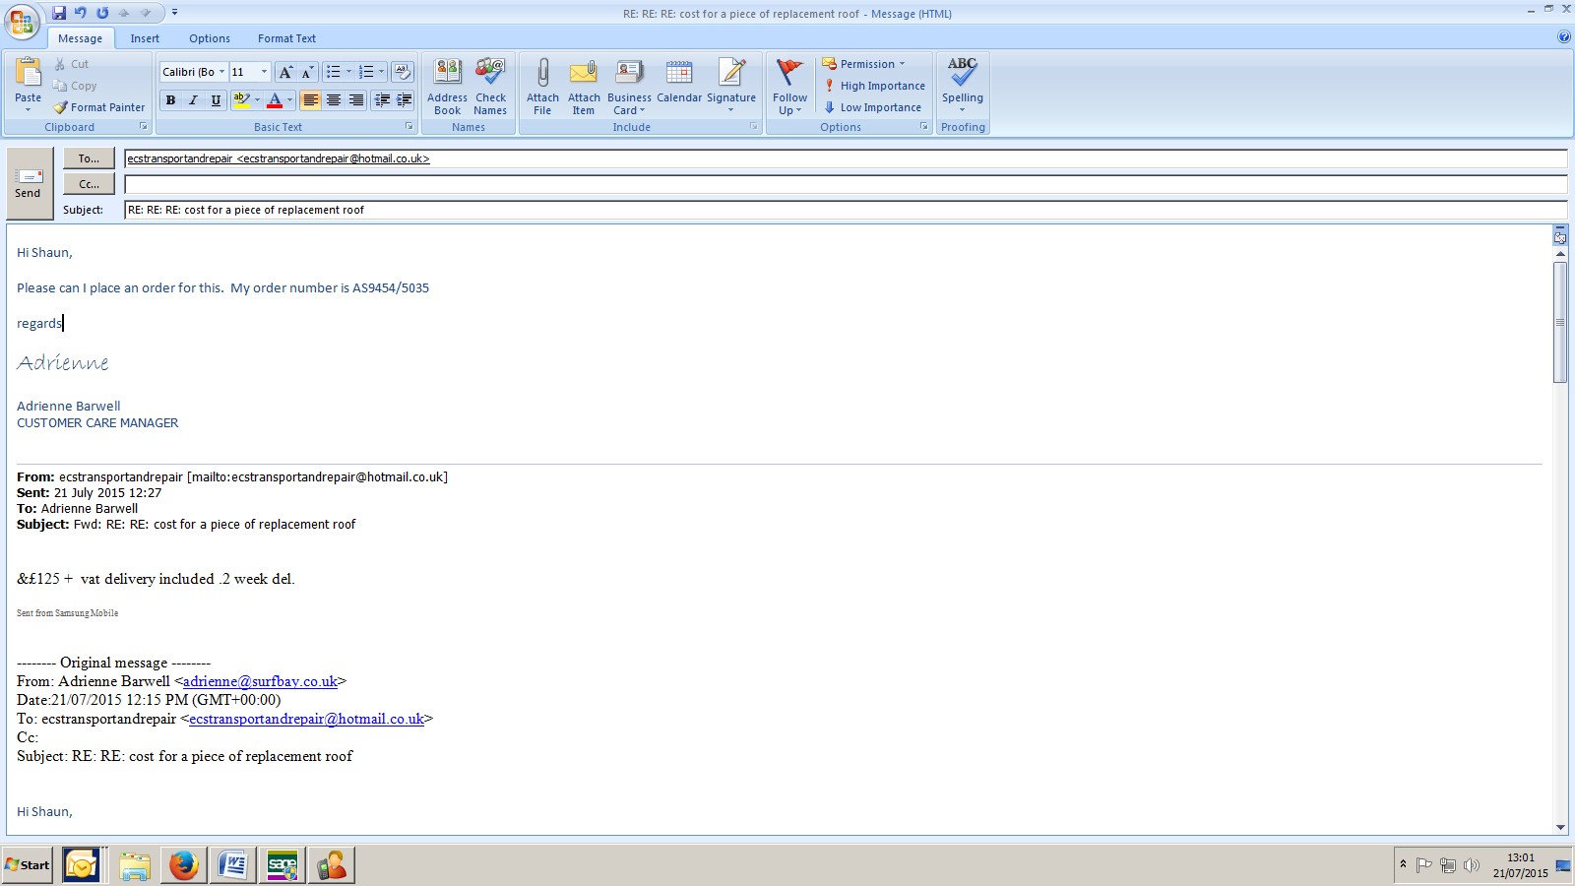Click into the Cc address field
Image resolution: width=1575 pixels, height=886 pixels.
846,184
